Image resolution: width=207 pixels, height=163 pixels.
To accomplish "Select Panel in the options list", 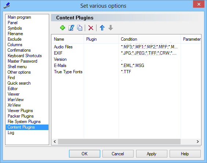I will point(12,23).
